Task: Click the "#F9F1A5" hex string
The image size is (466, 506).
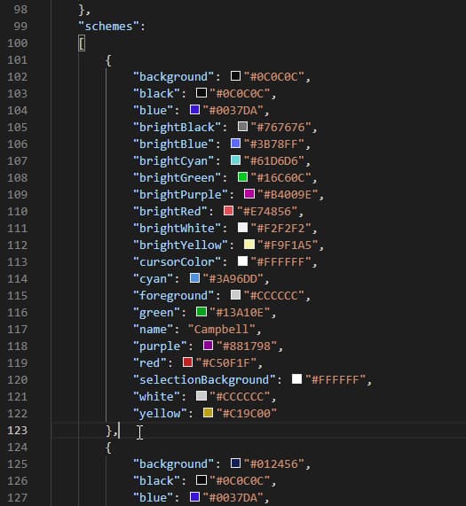Action: [x=288, y=245]
